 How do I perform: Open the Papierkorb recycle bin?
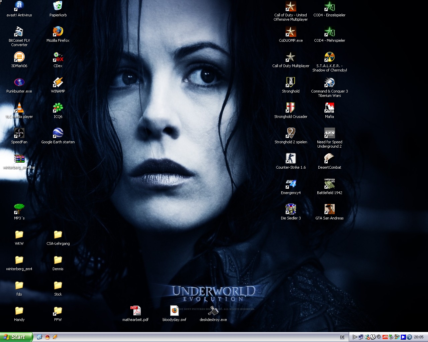(58, 6)
